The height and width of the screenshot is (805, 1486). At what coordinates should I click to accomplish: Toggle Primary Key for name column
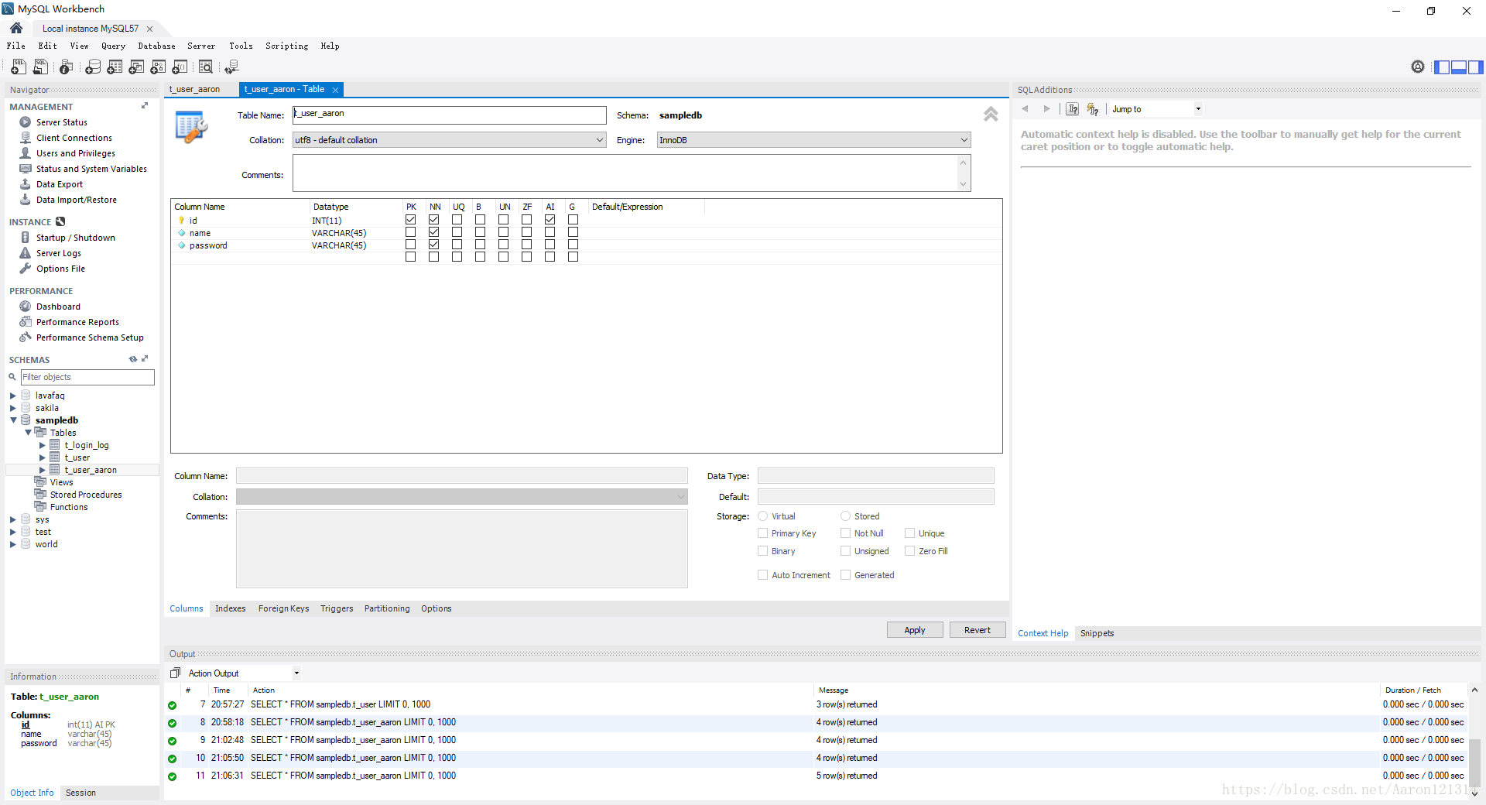411,232
